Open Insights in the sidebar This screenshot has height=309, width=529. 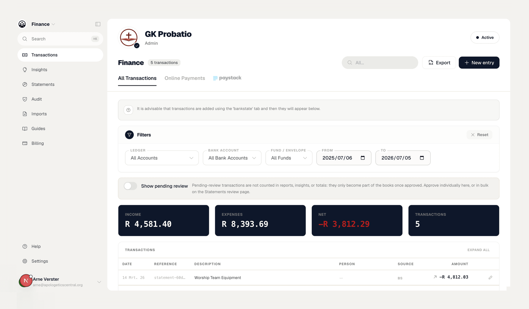pos(60,70)
